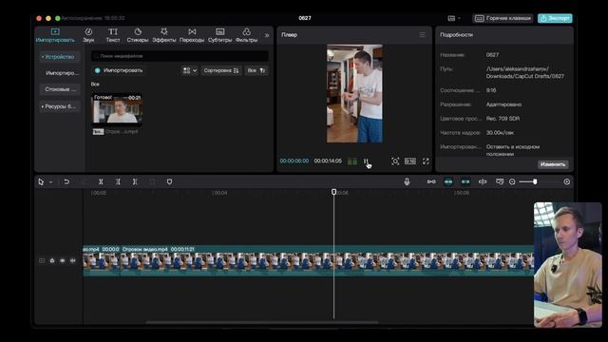Select the first short clip on the timeline
The width and height of the screenshot is (608, 342).
click(102, 260)
